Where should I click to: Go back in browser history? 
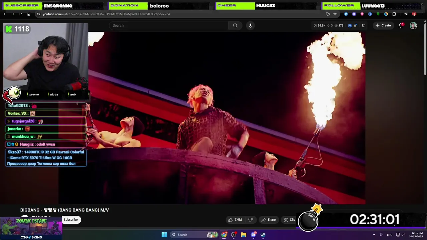5,14
